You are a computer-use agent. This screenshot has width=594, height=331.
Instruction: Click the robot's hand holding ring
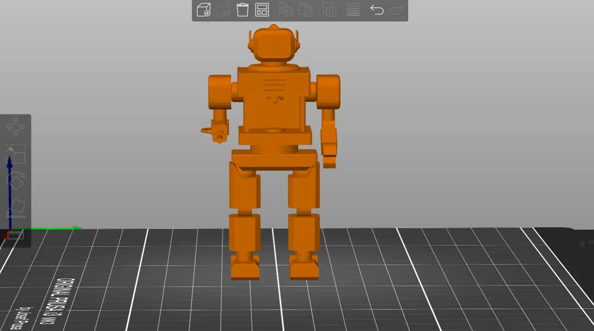point(216,132)
